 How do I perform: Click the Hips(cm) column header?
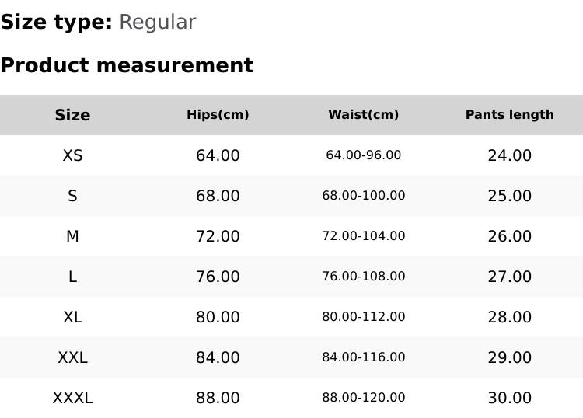pyautogui.click(x=218, y=115)
